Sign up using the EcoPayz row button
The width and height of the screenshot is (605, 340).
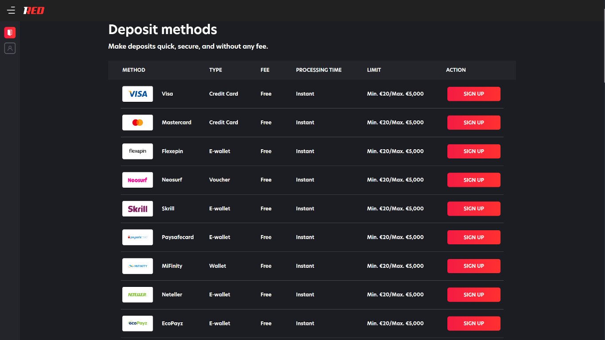[474, 324]
